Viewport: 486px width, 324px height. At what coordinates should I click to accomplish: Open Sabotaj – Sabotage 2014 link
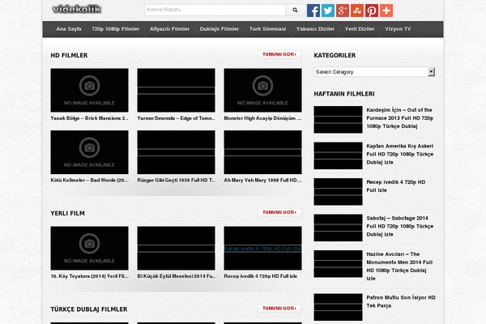(400, 226)
